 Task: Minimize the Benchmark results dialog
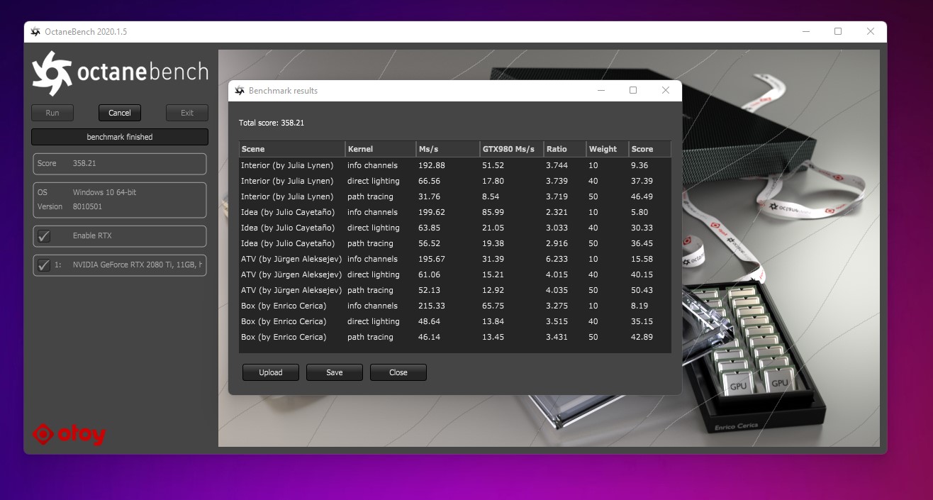pyautogui.click(x=601, y=91)
